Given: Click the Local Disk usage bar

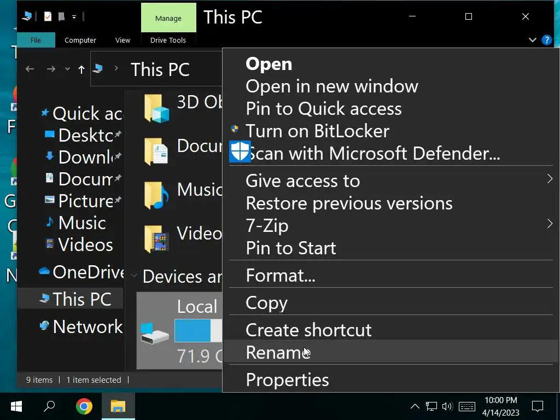Looking at the screenshot, I should [x=198, y=330].
